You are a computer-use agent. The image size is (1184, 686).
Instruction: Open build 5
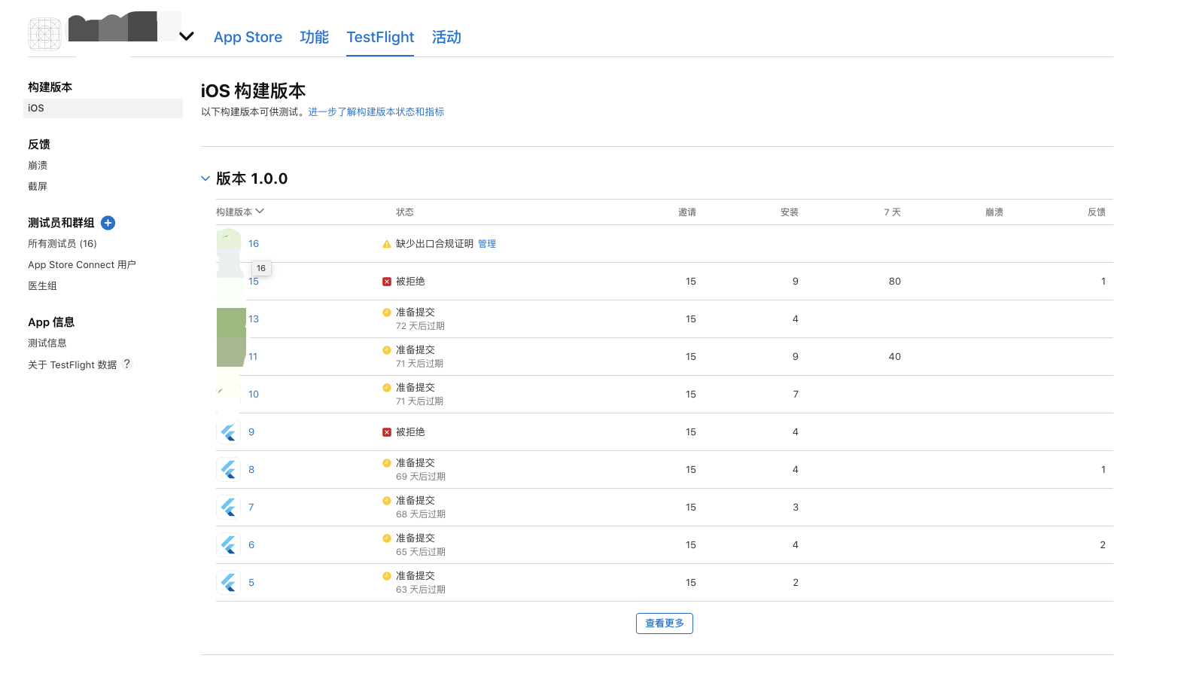pyautogui.click(x=251, y=583)
